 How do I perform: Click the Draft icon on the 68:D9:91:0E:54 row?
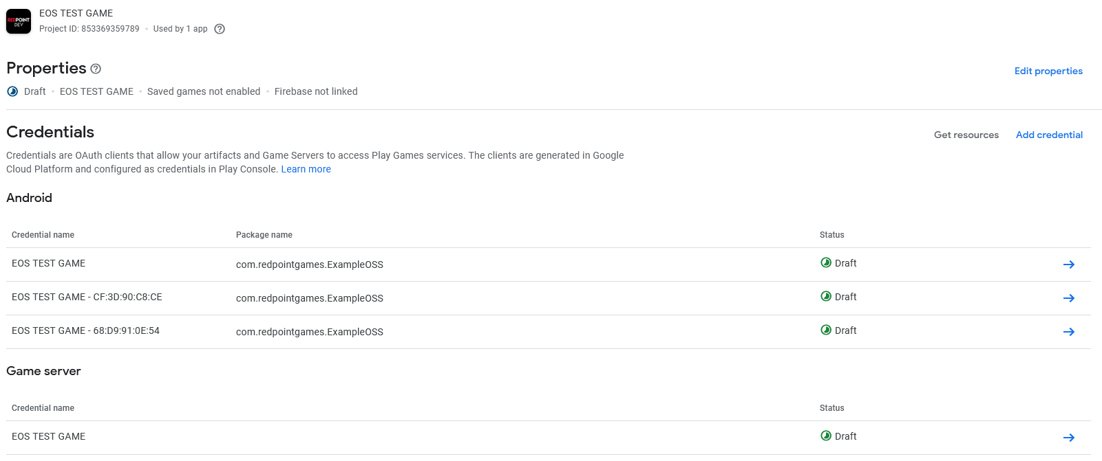[826, 330]
